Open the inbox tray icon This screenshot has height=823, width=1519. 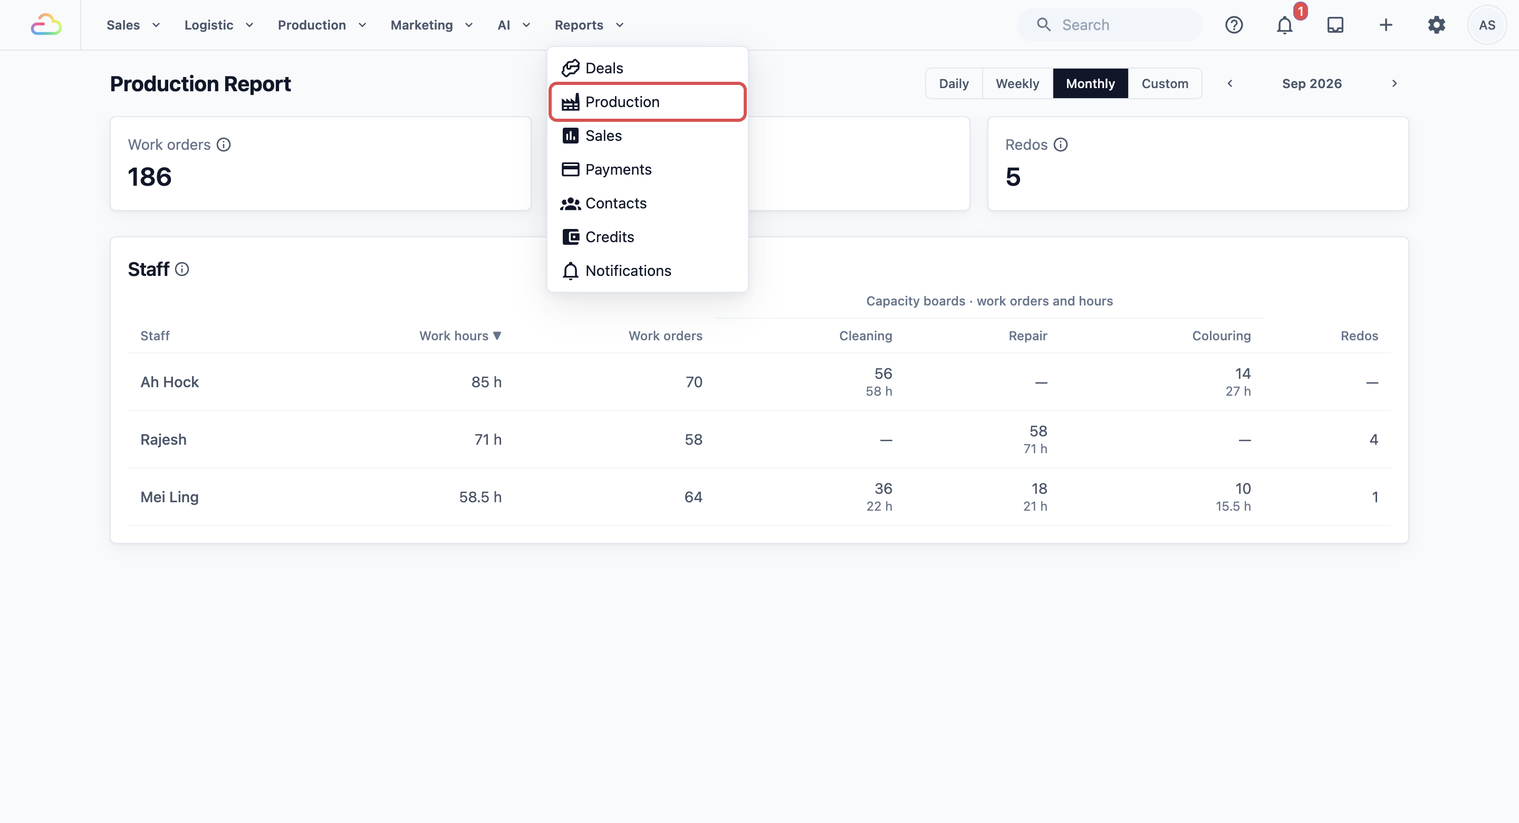point(1335,25)
